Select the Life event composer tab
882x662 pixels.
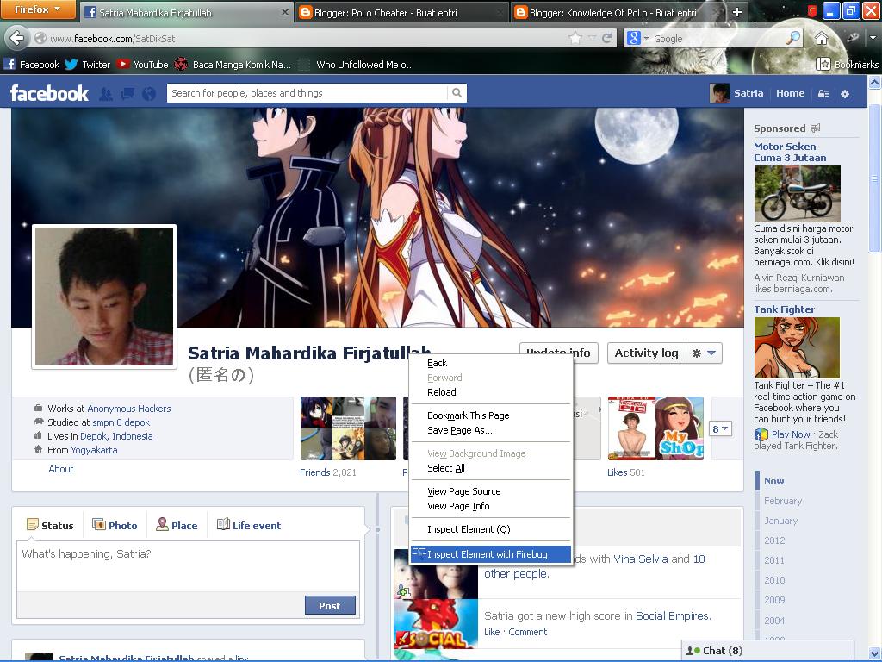[249, 525]
